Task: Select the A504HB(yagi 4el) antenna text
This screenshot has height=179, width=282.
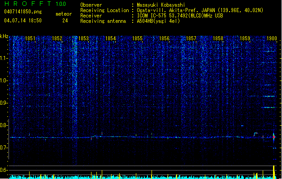Action: (x=158, y=21)
